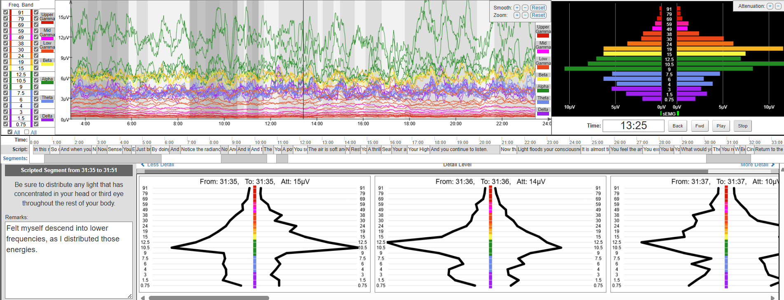Open the Segments link
This screenshot has width=784, height=300.
tap(15, 158)
